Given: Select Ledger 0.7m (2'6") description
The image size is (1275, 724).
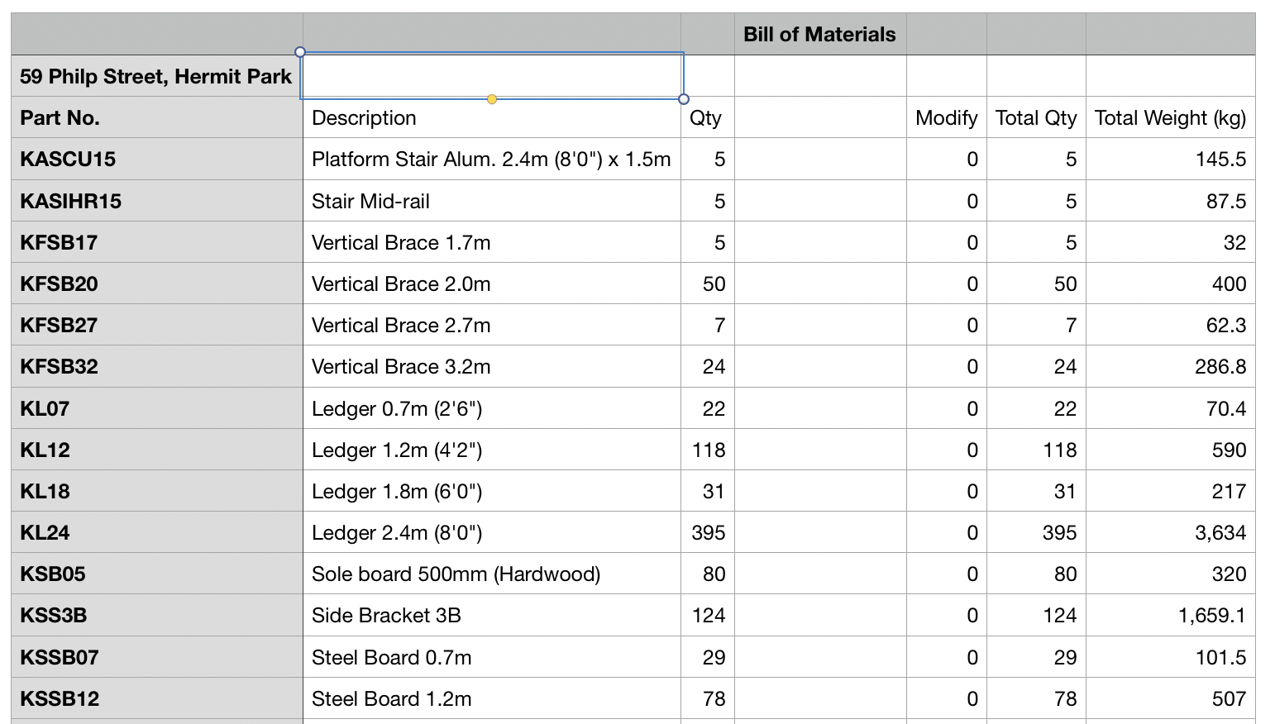Looking at the screenshot, I should [x=492, y=408].
